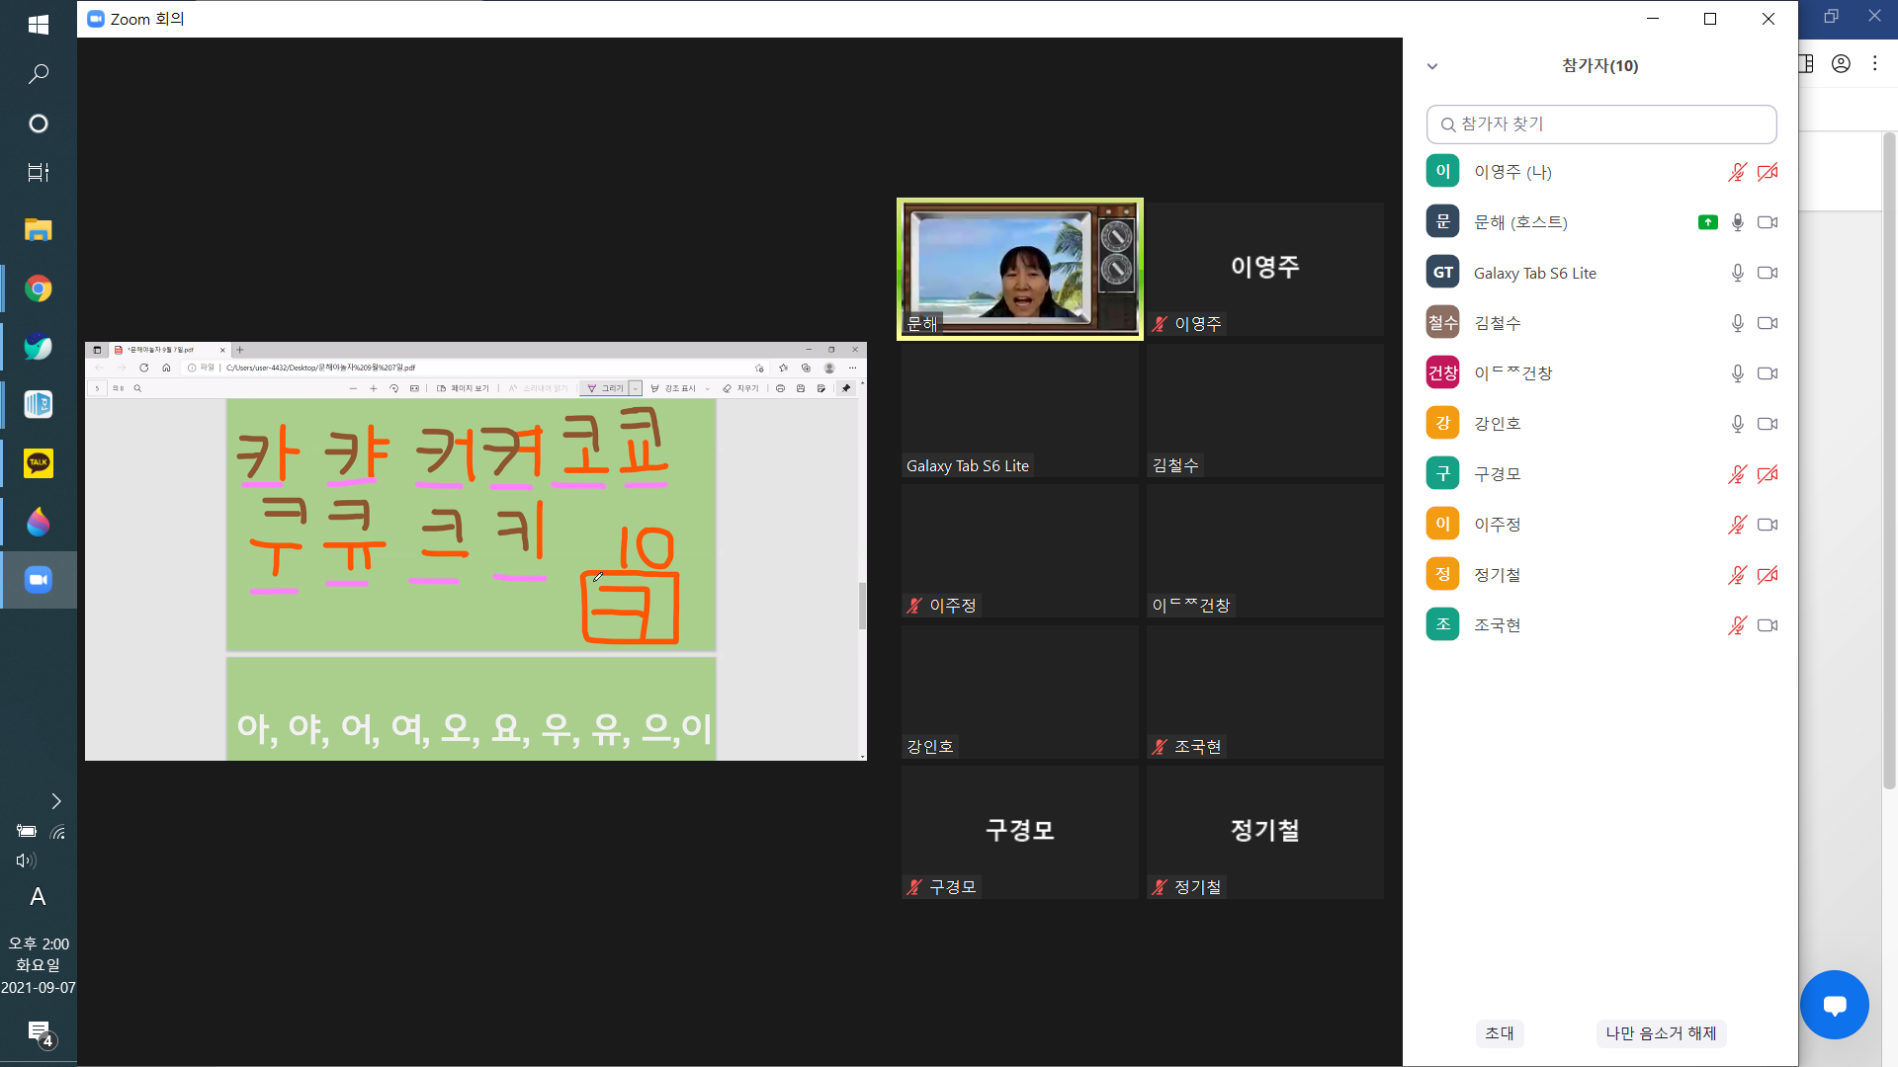Select 조국현 in participant list

pos(1601,625)
